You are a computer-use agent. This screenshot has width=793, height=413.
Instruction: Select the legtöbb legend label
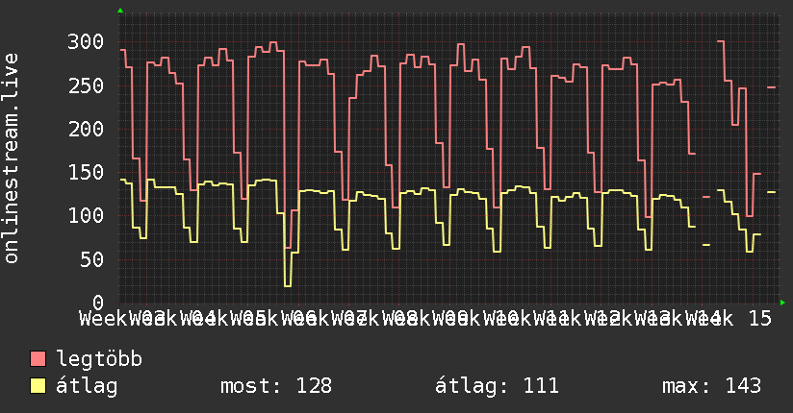(x=99, y=359)
